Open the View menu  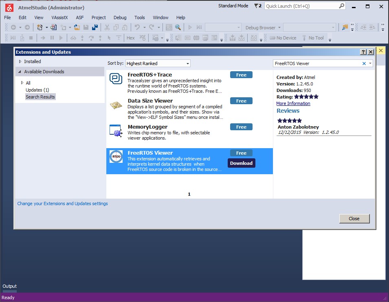[39, 18]
